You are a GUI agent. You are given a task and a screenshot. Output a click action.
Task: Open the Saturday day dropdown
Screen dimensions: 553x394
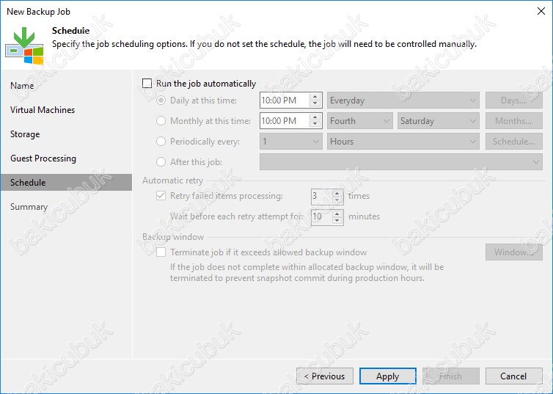(439, 121)
